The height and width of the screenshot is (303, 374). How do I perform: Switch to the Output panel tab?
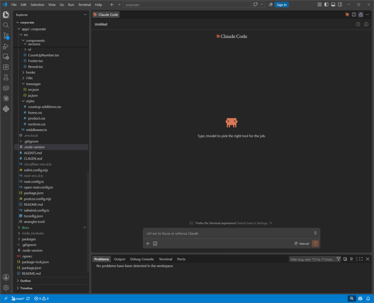click(119, 259)
